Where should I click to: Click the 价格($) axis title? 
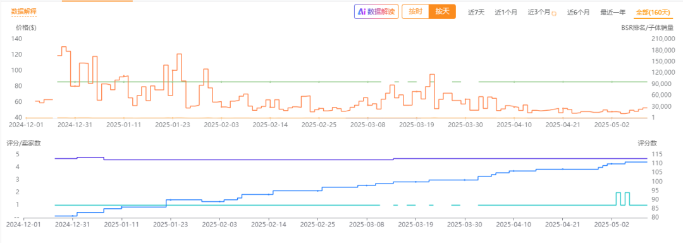click(x=26, y=27)
